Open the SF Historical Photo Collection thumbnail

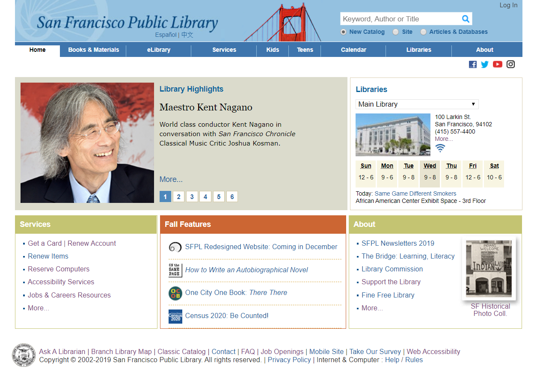click(x=489, y=268)
